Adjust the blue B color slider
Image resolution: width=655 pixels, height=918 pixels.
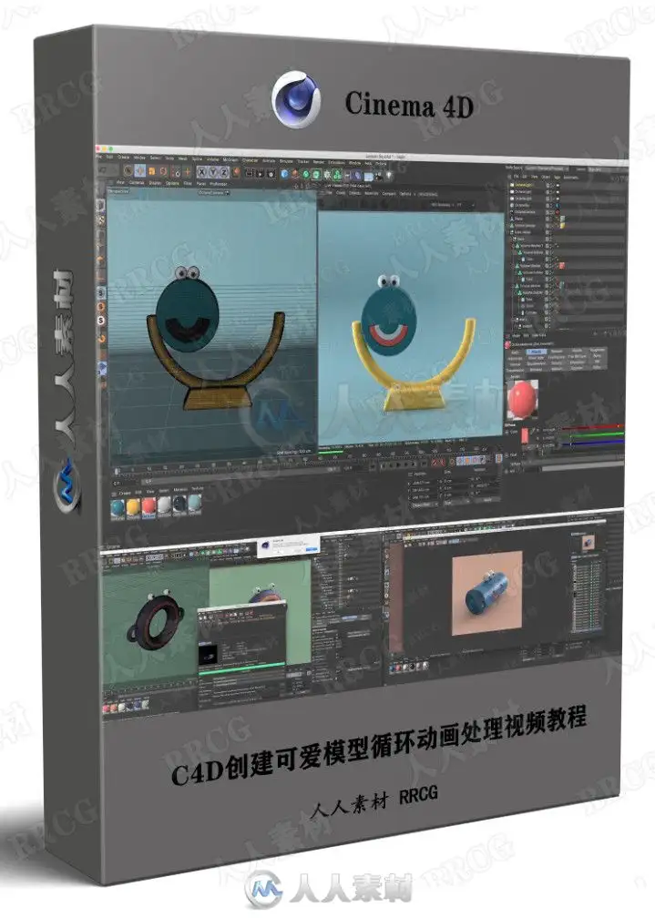pos(593,443)
